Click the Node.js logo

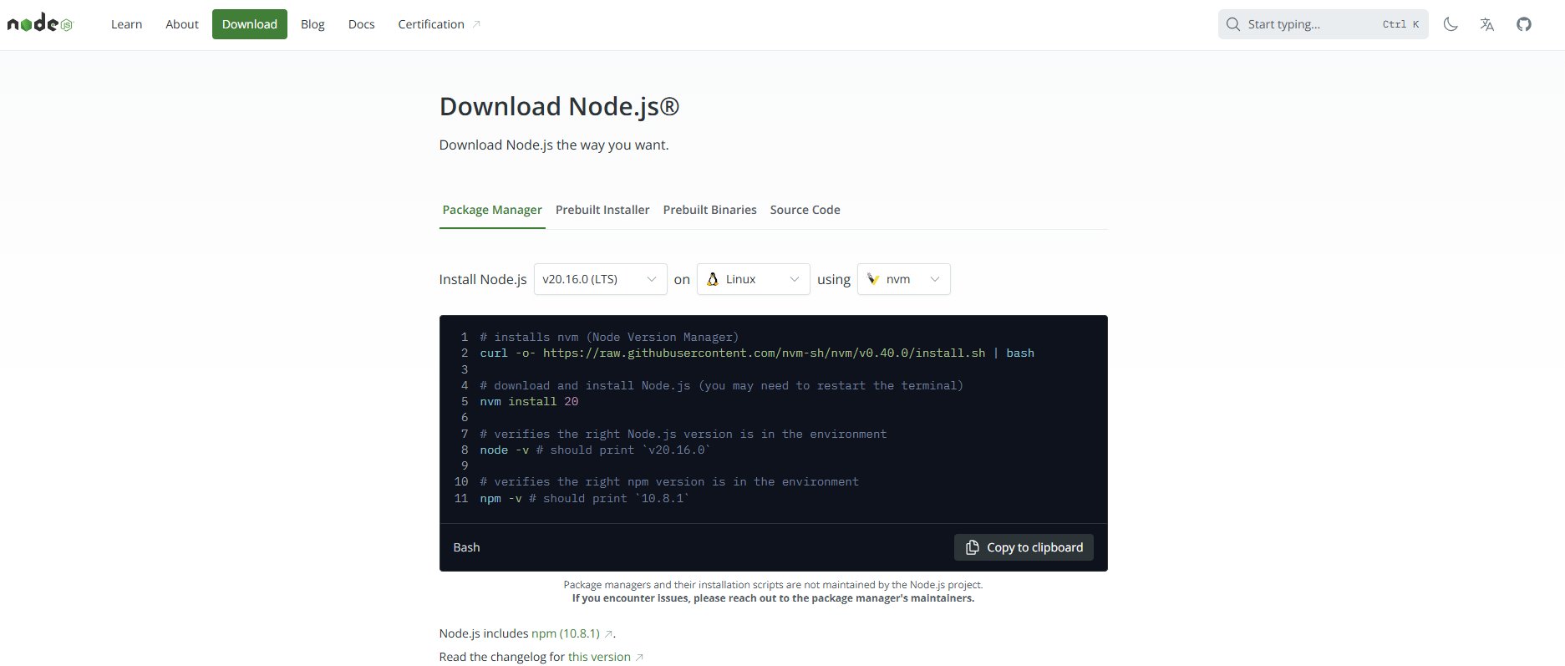pyautogui.click(x=40, y=24)
